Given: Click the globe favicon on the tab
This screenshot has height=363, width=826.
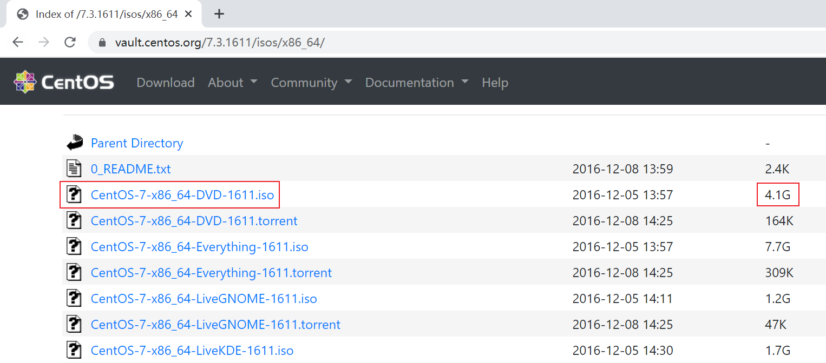Looking at the screenshot, I should click(23, 15).
